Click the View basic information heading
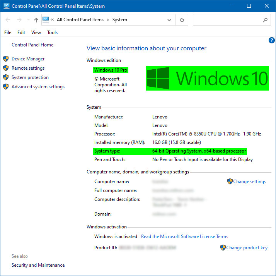Viewport: 276px width, 276px height. coord(147,48)
